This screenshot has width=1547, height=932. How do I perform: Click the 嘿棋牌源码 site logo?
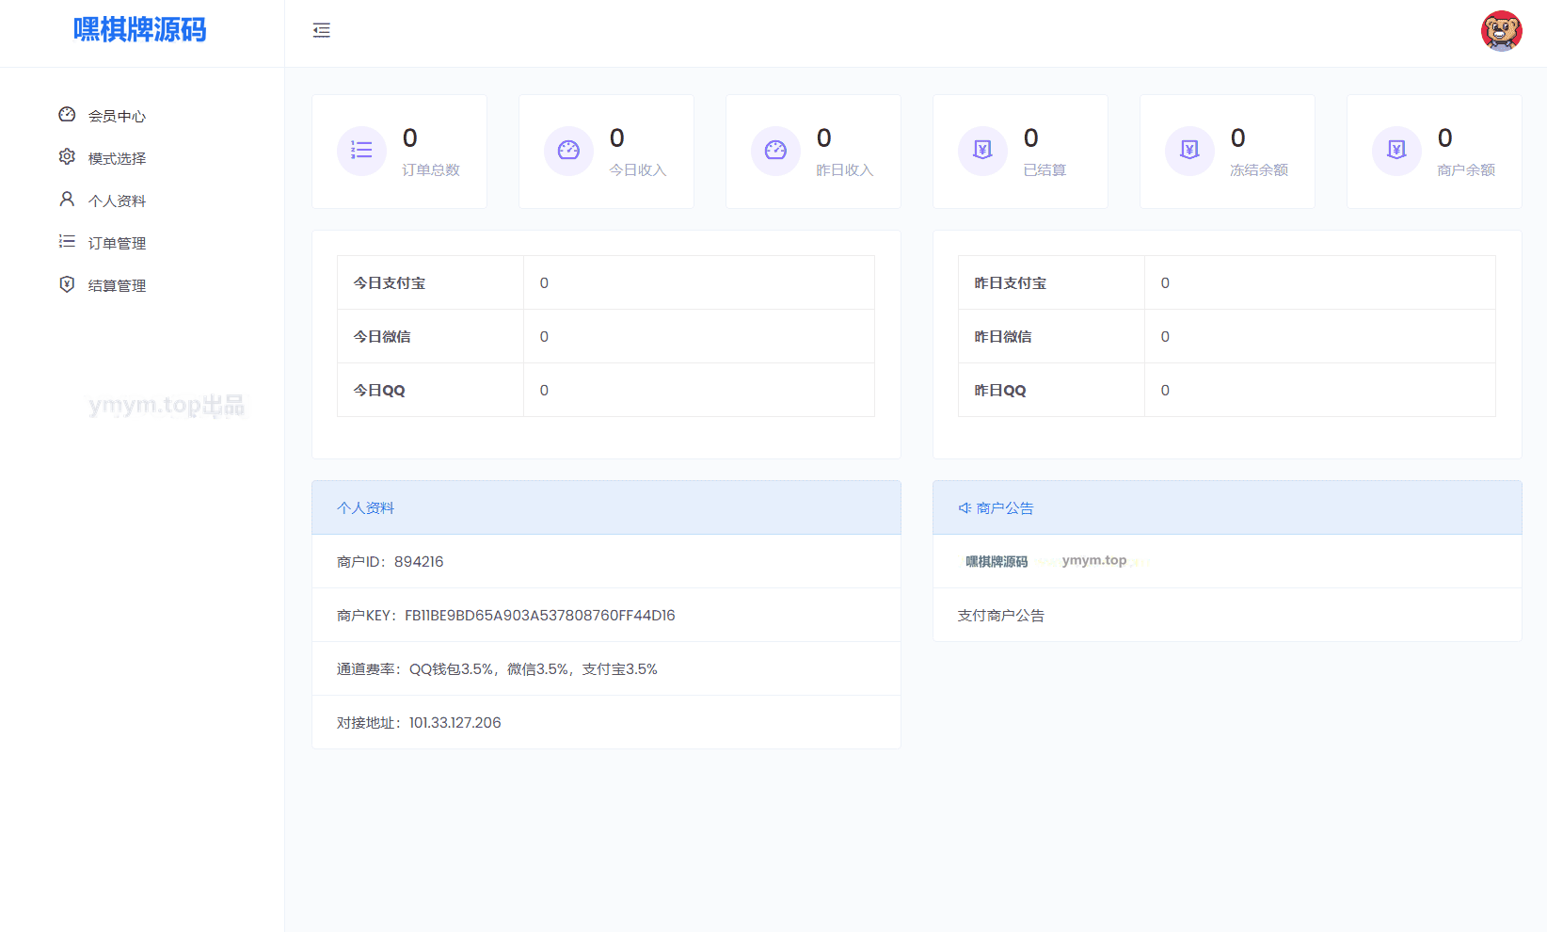(140, 30)
